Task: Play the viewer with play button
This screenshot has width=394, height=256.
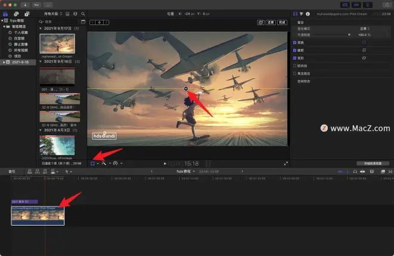Action: coord(165,164)
